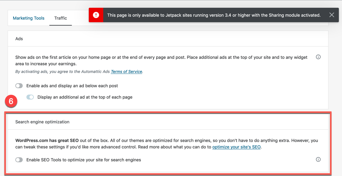Dismiss the Jetpack error notification
342x176 pixels.
click(332, 15)
